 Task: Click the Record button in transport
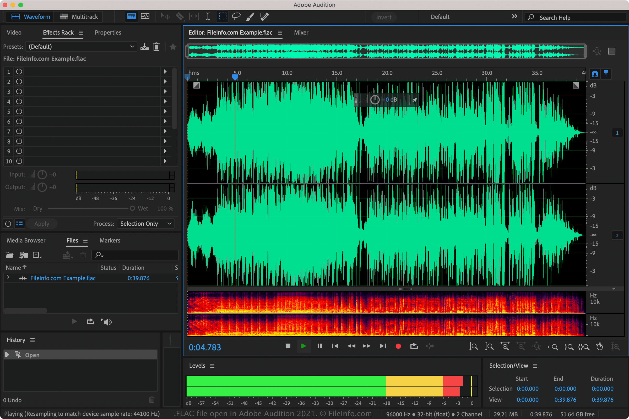tap(398, 346)
